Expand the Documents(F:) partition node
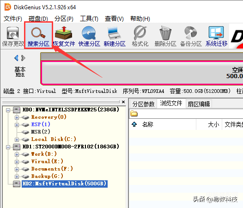 (x=17, y=169)
